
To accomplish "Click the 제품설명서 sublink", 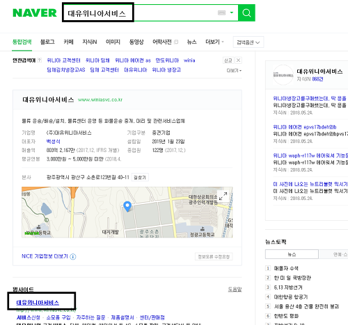I will (122, 317).
